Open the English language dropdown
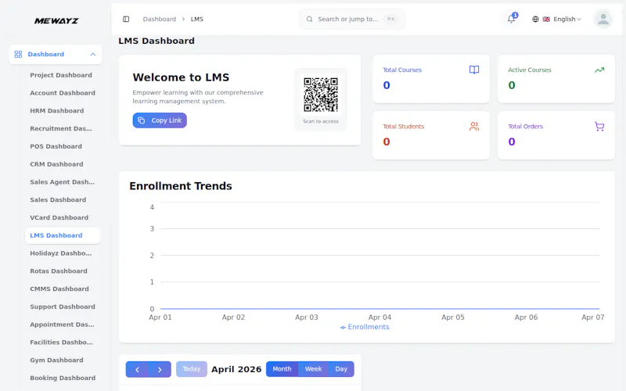 (567, 19)
